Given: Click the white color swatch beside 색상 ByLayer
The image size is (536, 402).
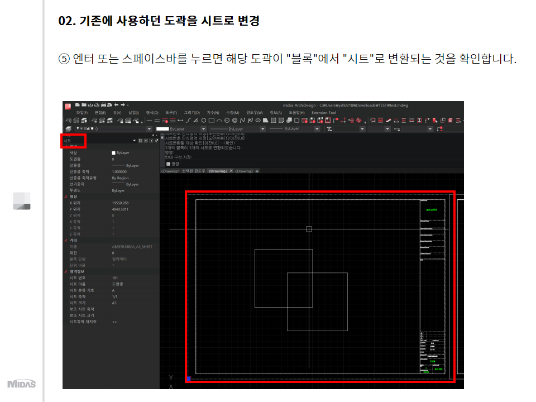Looking at the screenshot, I should pyautogui.click(x=113, y=153).
